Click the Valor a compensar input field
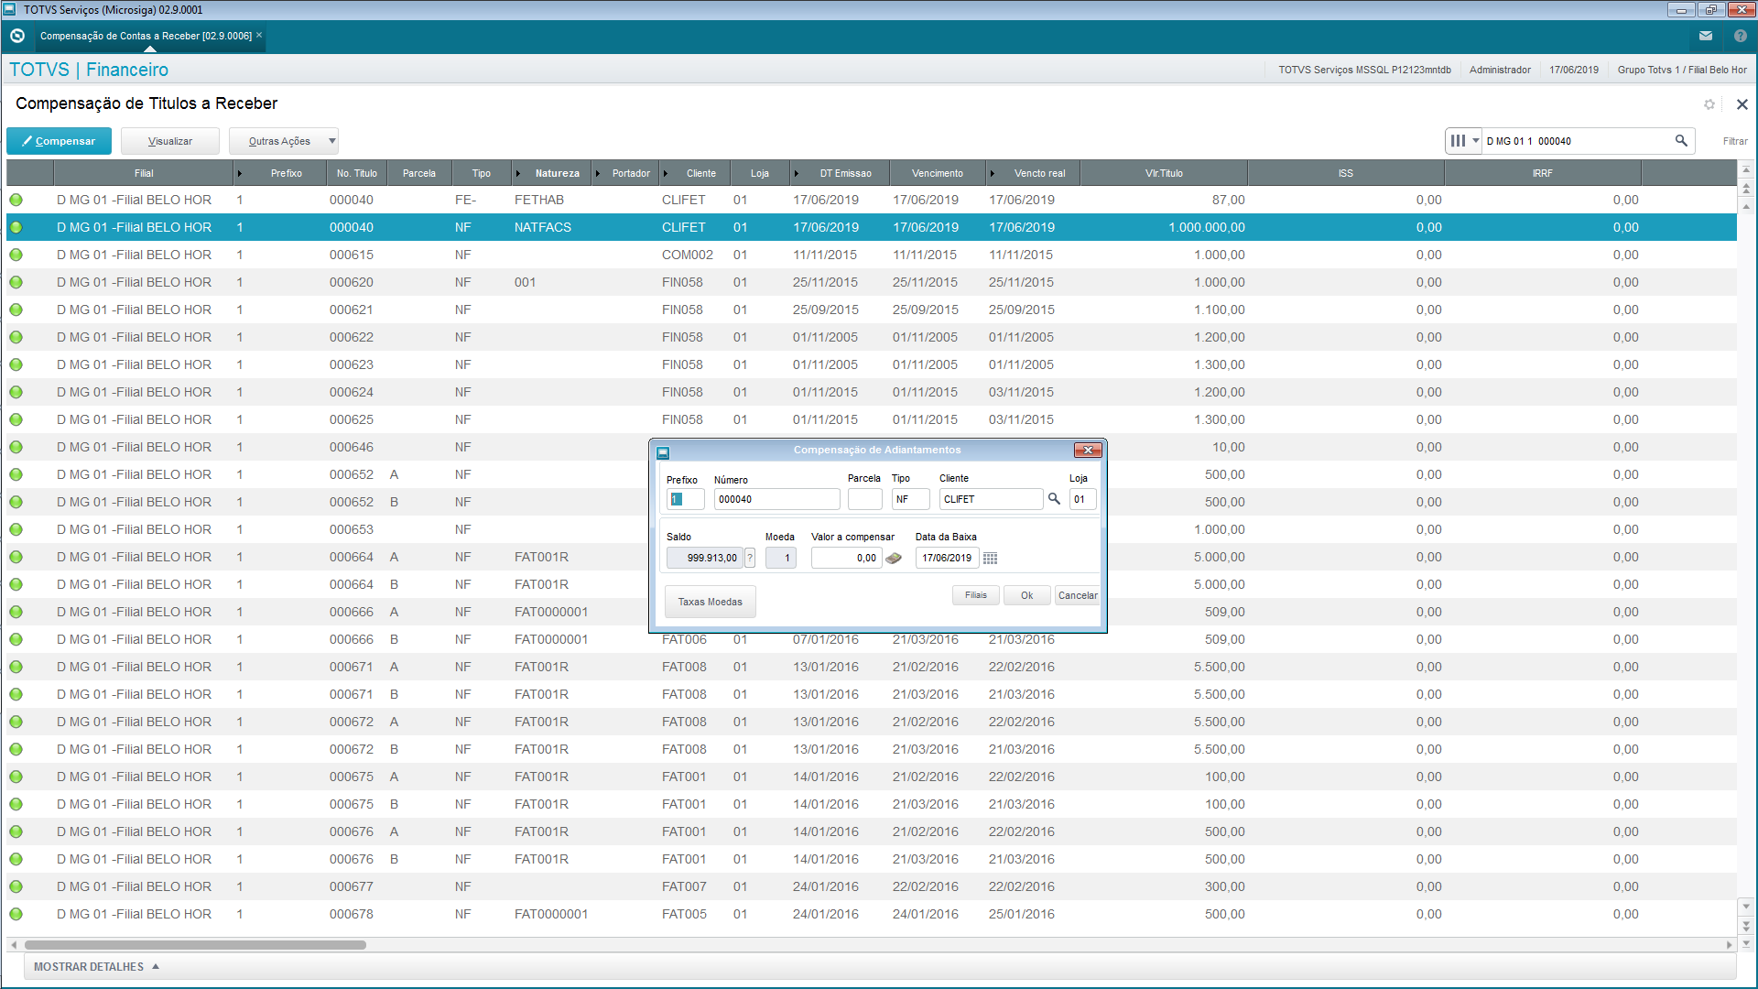 pos(846,558)
